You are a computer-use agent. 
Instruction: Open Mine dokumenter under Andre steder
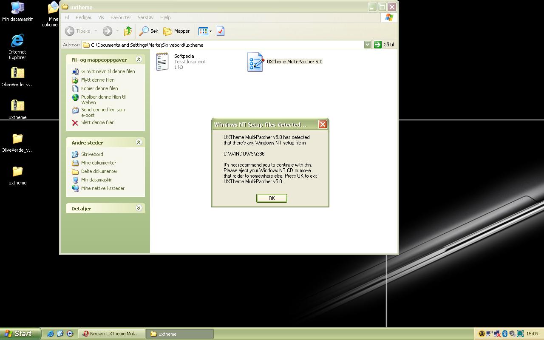[x=99, y=163]
